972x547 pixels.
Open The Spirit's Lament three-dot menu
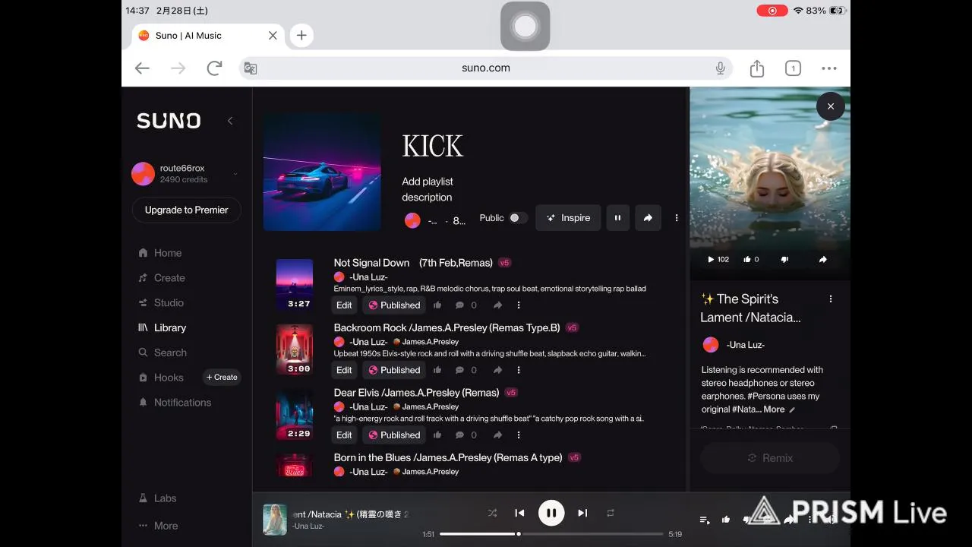pos(831,299)
